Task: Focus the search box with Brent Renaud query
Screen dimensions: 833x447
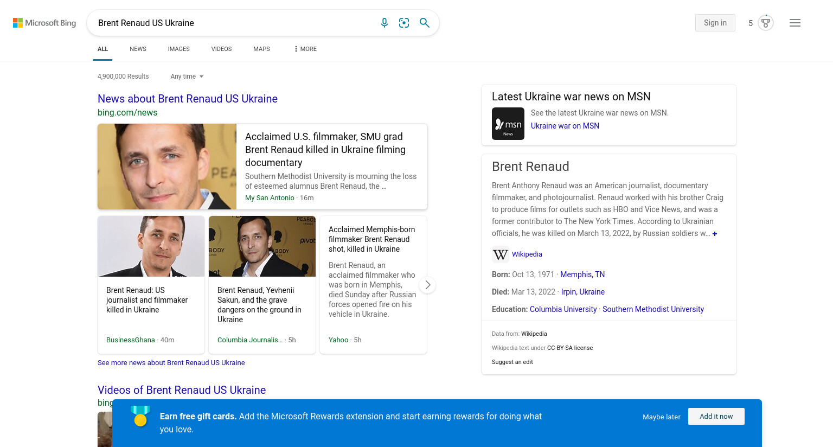Action: [x=233, y=23]
